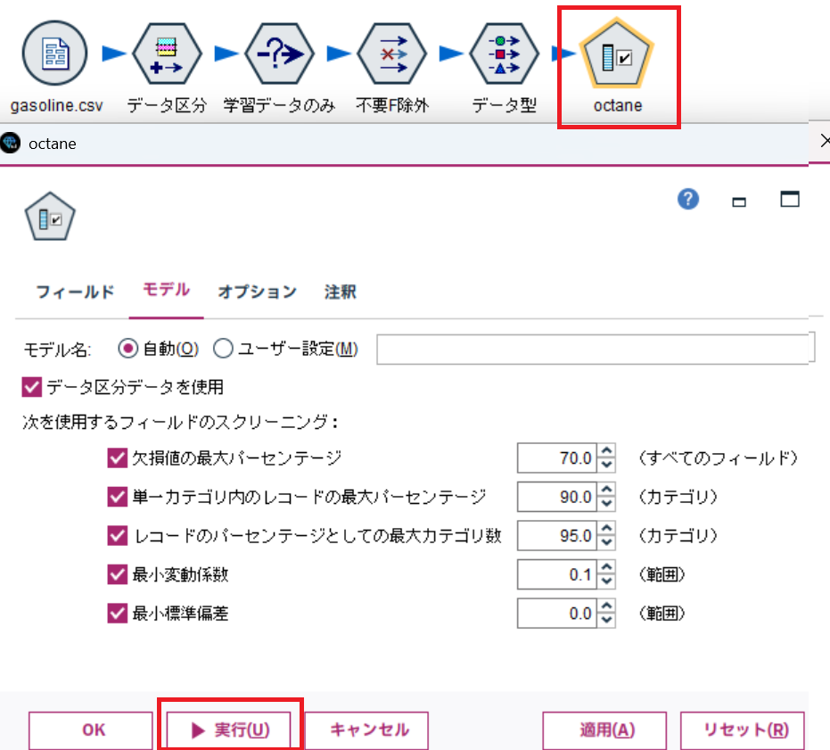Image resolution: width=830 pixels, height=750 pixels.
Task: Select the 不要F除外 filter node
Action: pyautogui.click(x=392, y=54)
